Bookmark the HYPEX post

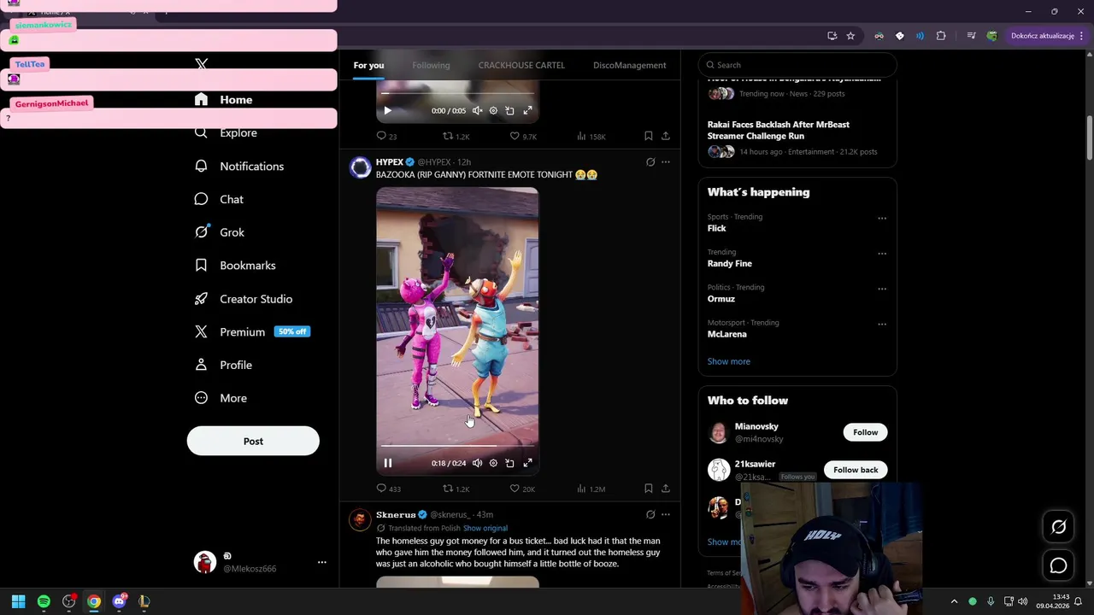point(649,489)
